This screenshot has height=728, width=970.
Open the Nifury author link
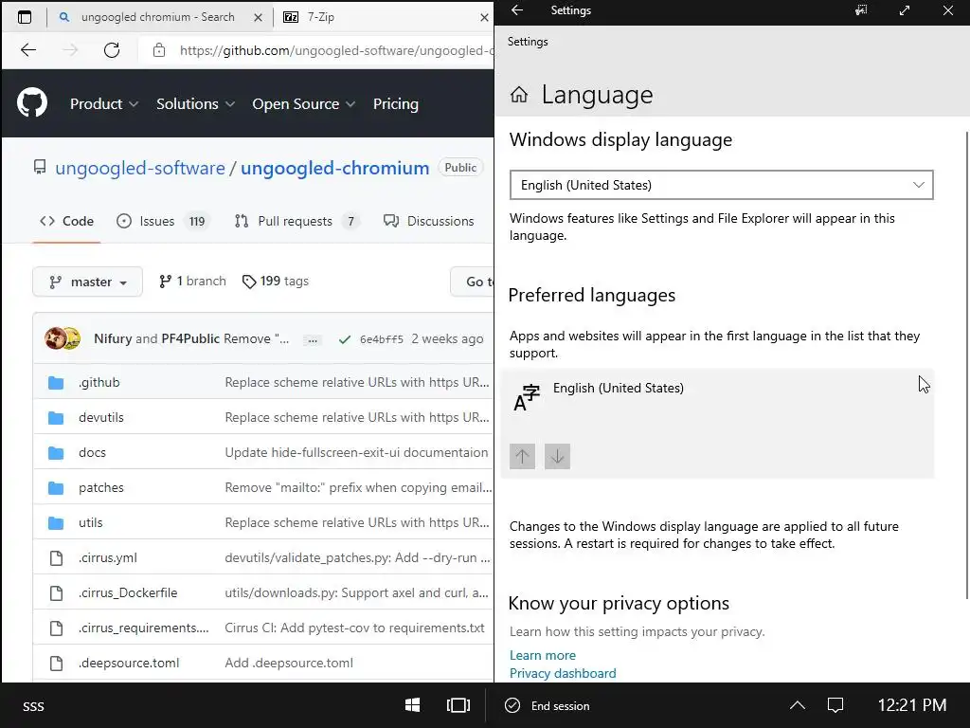click(x=113, y=338)
